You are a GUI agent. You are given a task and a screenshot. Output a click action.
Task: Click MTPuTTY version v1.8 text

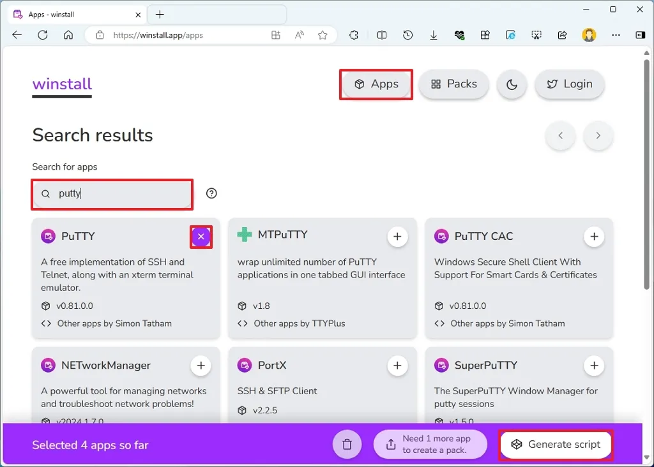261,306
